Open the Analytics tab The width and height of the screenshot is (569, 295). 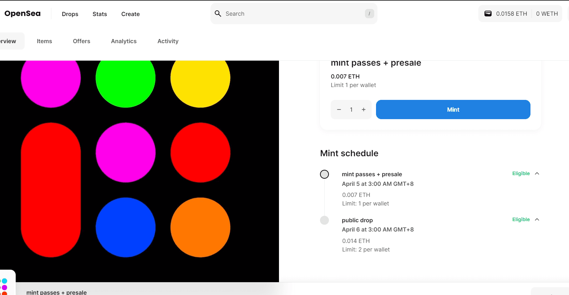point(124,41)
